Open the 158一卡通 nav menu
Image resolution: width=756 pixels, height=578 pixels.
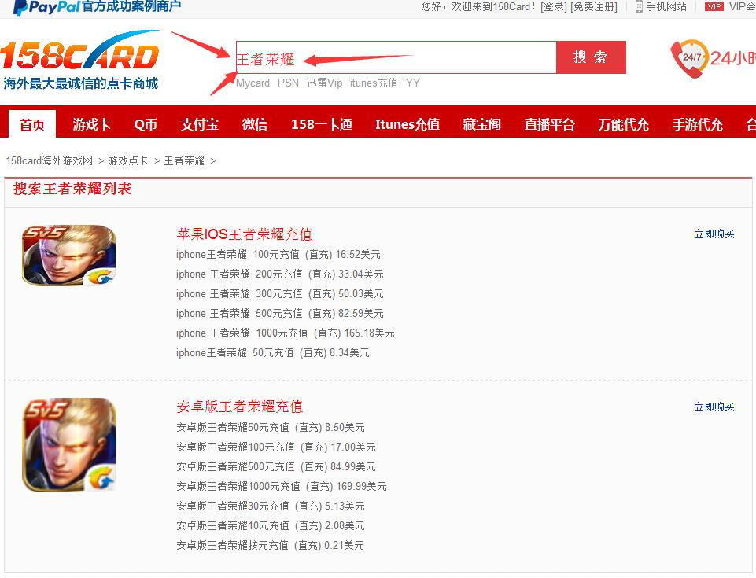(x=322, y=124)
